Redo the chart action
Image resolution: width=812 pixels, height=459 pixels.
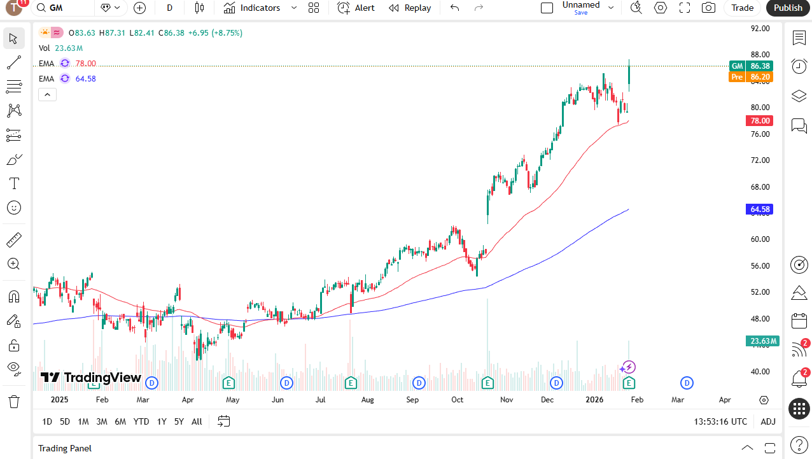[x=479, y=8]
